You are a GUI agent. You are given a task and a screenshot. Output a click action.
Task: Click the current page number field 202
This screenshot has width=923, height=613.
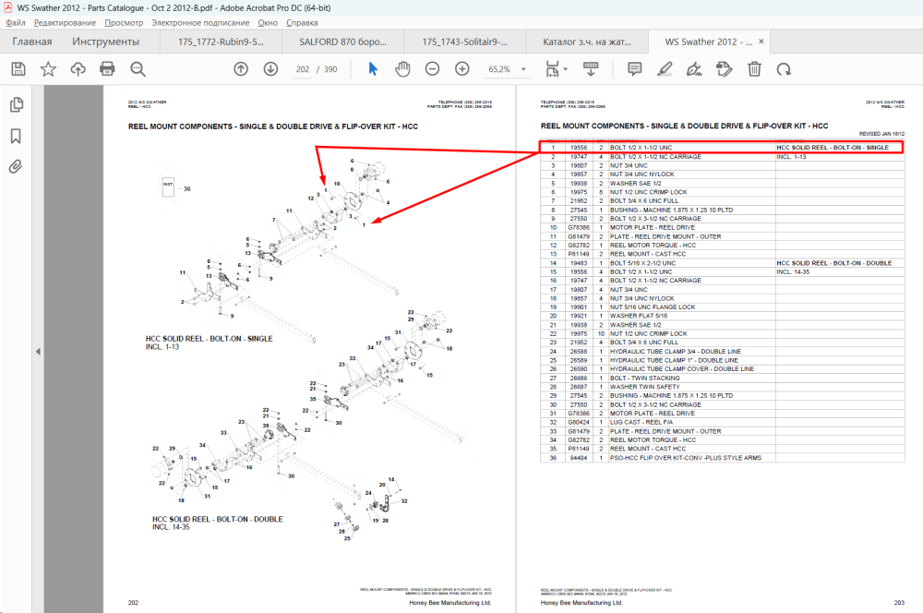[303, 69]
